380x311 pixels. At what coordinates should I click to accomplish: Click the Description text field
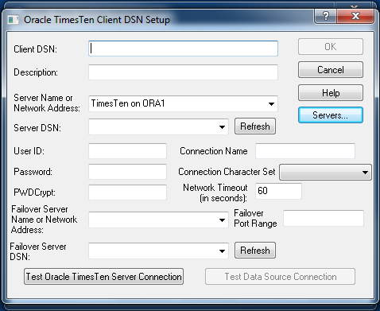[x=183, y=72]
